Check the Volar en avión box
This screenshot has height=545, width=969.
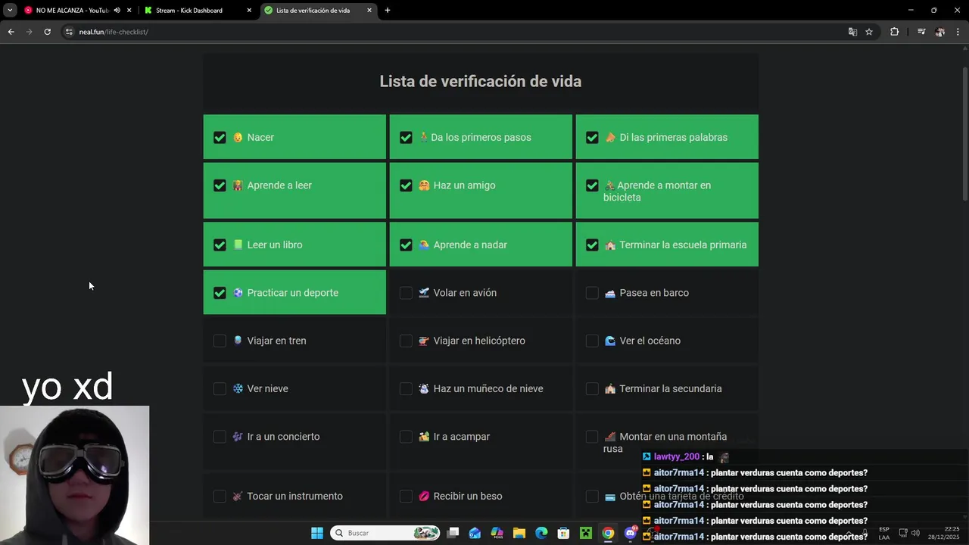406,292
